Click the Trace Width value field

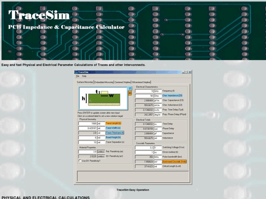pyautogui.click(x=87, y=128)
